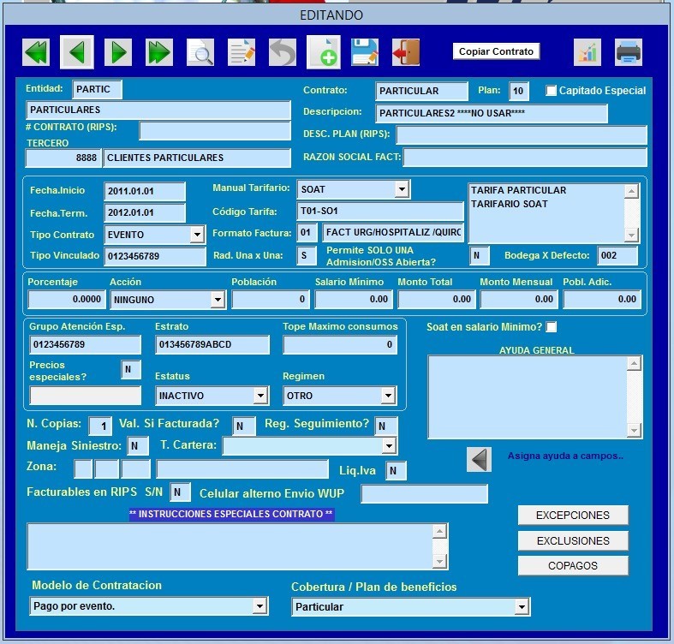Click the Liq.Iva N field
The width and height of the screenshot is (674, 644).
click(396, 471)
